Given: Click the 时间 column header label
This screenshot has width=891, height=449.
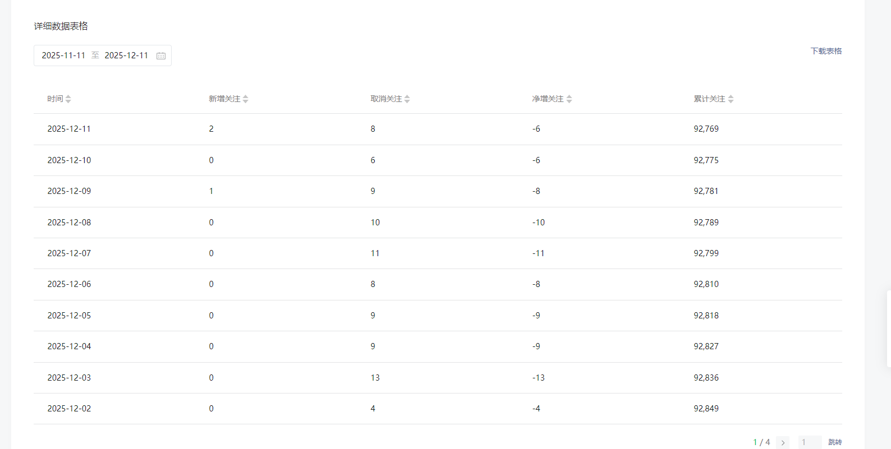Looking at the screenshot, I should click(x=55, y=99).
